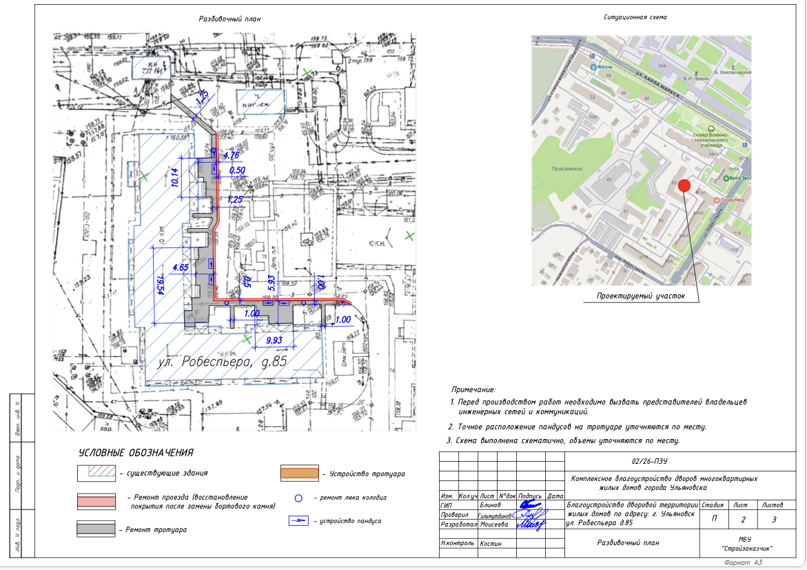Click the building label 'ул. Робеспьера, д.85'
The height and width of the screenshot is (570, 807).
[222, 360]
